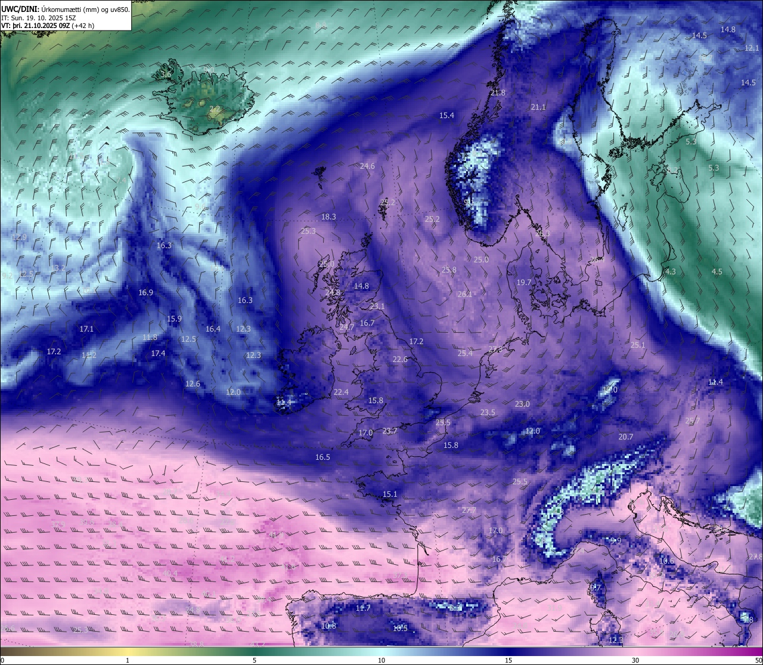Click the value 10.5 over central Spain

tap(400, 628)
